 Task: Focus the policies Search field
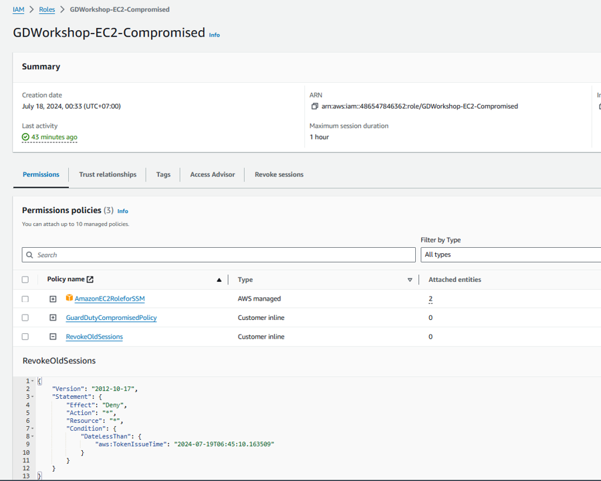tap(219, 255)
